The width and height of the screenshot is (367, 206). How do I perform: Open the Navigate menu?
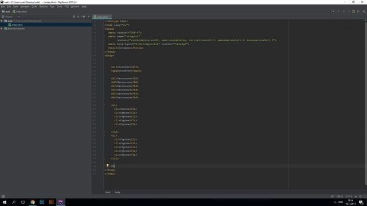coord(25,6)
